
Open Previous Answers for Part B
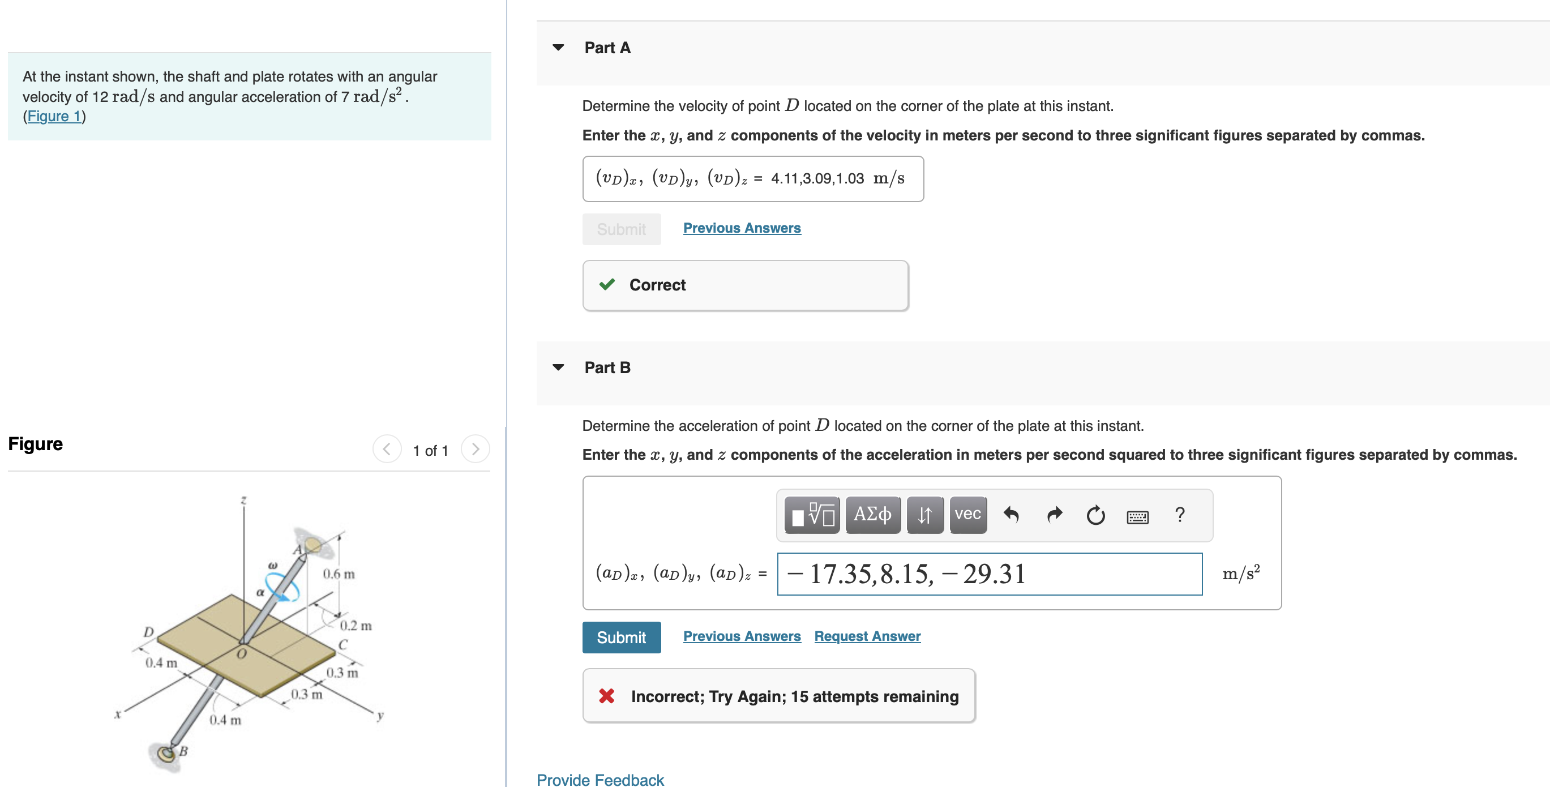[741, 636]
